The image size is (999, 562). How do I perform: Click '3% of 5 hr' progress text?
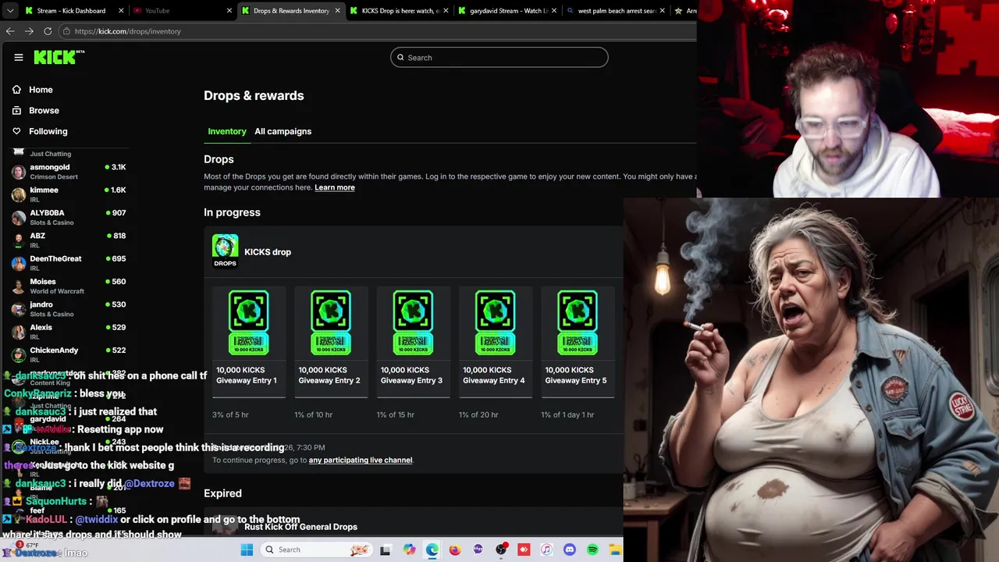[x=230, y=415]
